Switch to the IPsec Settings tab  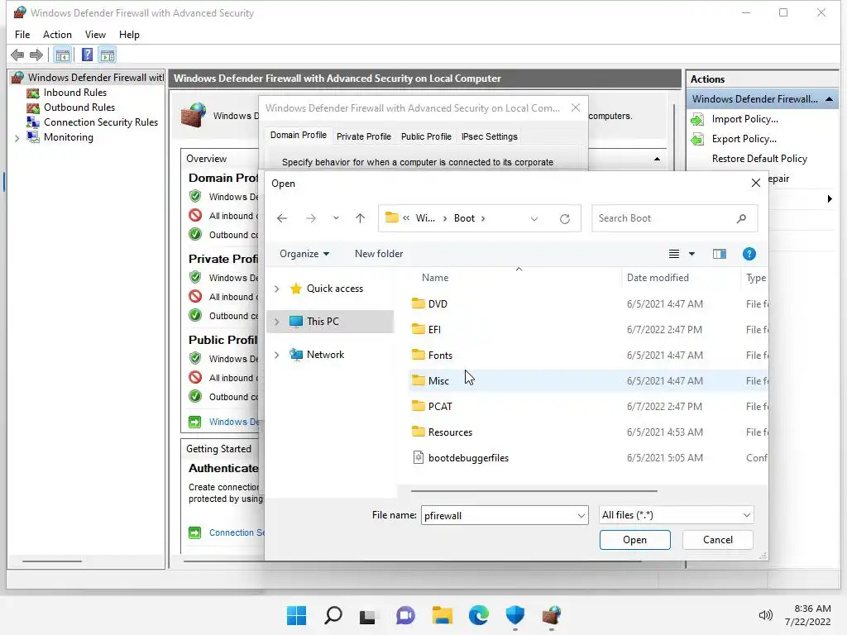coord(490,136)
